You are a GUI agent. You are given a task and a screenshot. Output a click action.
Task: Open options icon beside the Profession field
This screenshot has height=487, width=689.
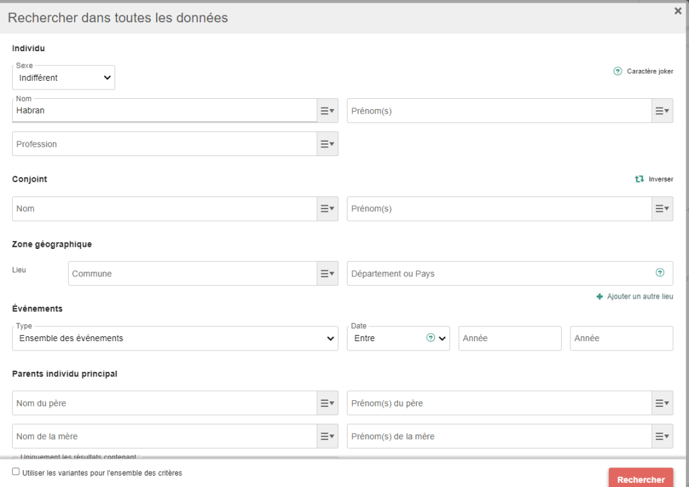click(x=327, y=144)
